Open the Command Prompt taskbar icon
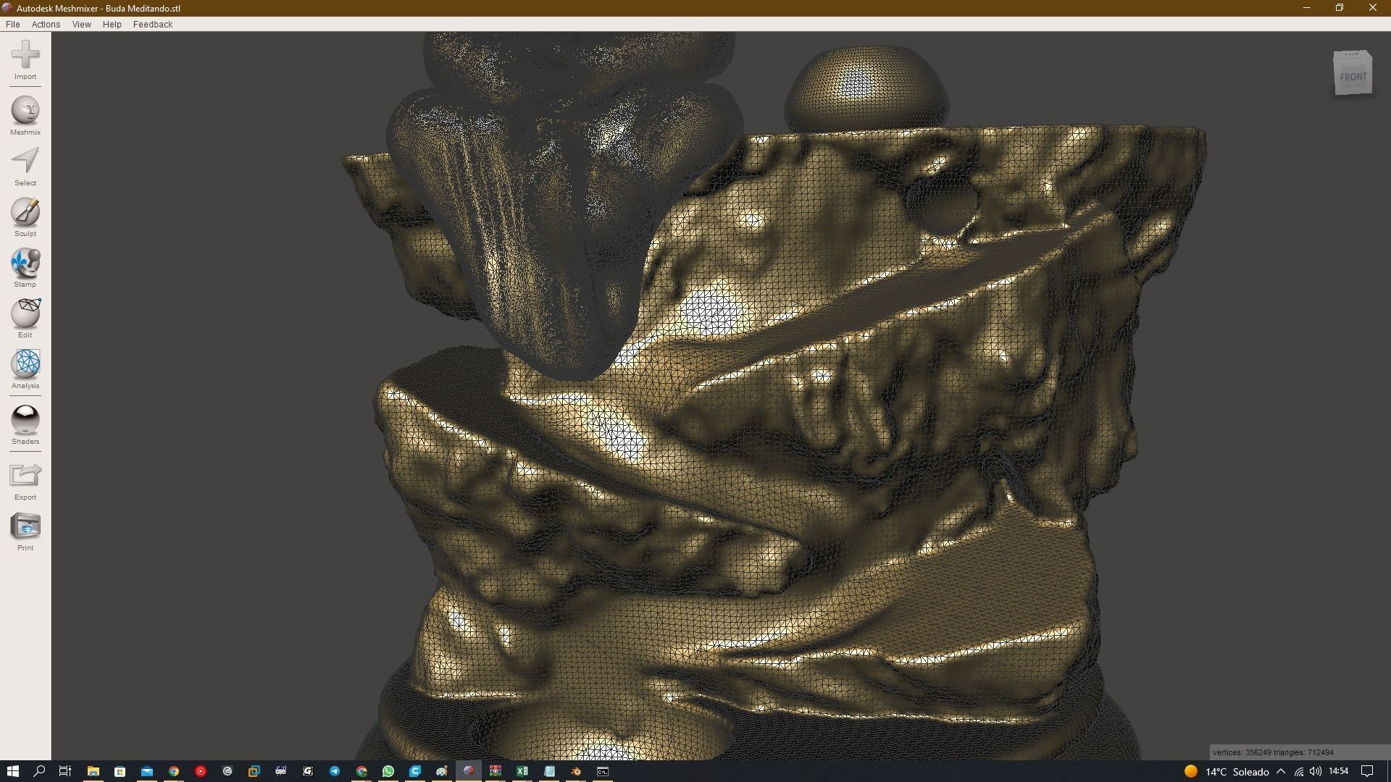1391x782 pixels. [602, 771]
